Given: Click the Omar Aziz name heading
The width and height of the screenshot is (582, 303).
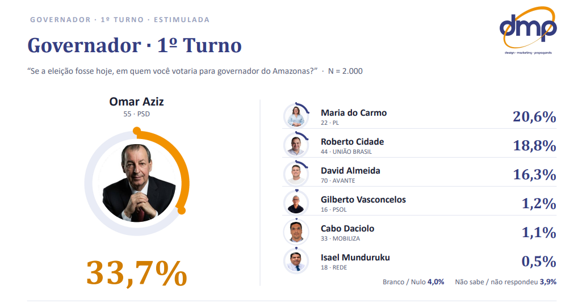Looking at the screenshot, I should tap(137, 102).
